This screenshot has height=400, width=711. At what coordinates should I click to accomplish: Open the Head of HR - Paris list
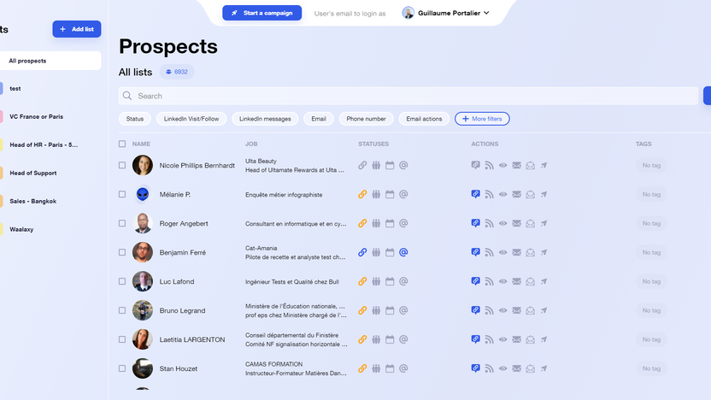pyautogui.click(x=44, y=144)
